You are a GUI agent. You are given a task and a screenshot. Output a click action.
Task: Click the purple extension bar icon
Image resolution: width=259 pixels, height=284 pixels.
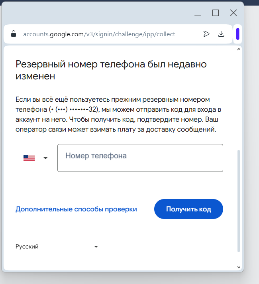point(238,34)
